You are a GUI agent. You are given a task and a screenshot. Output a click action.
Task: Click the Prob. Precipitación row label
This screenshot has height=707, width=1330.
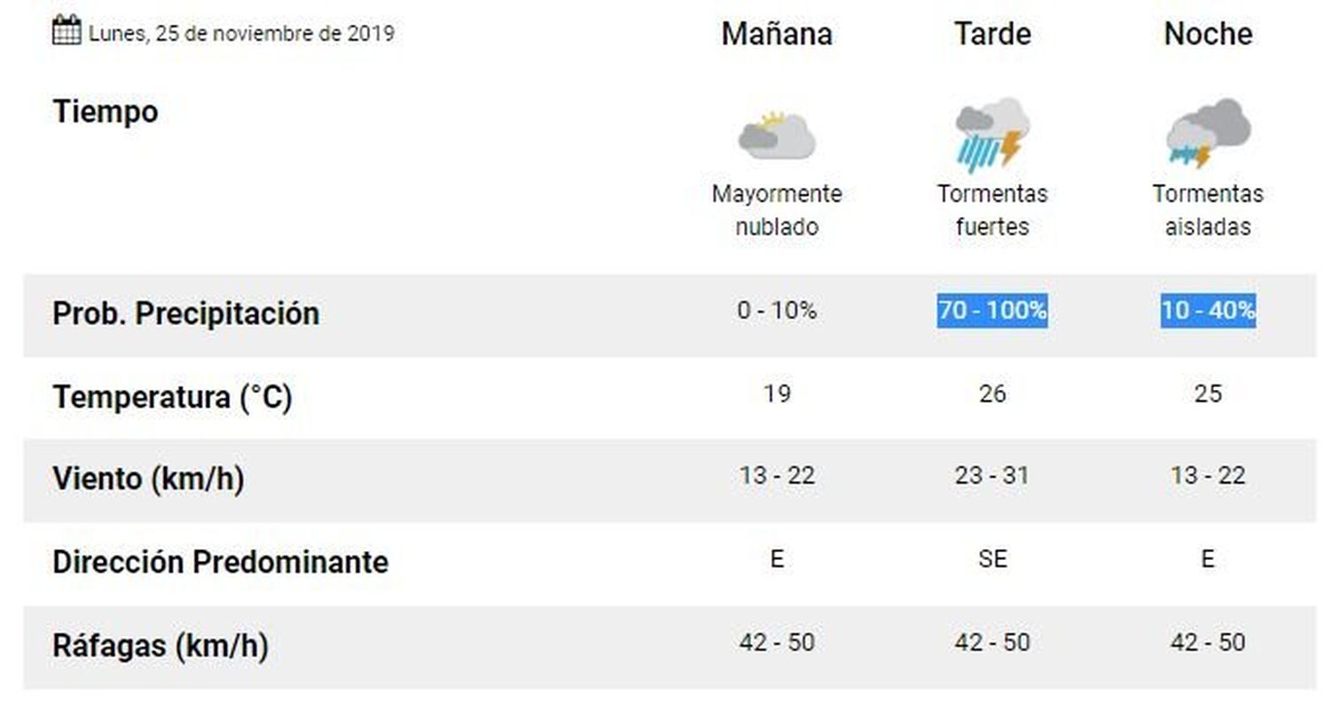(185, 314)
